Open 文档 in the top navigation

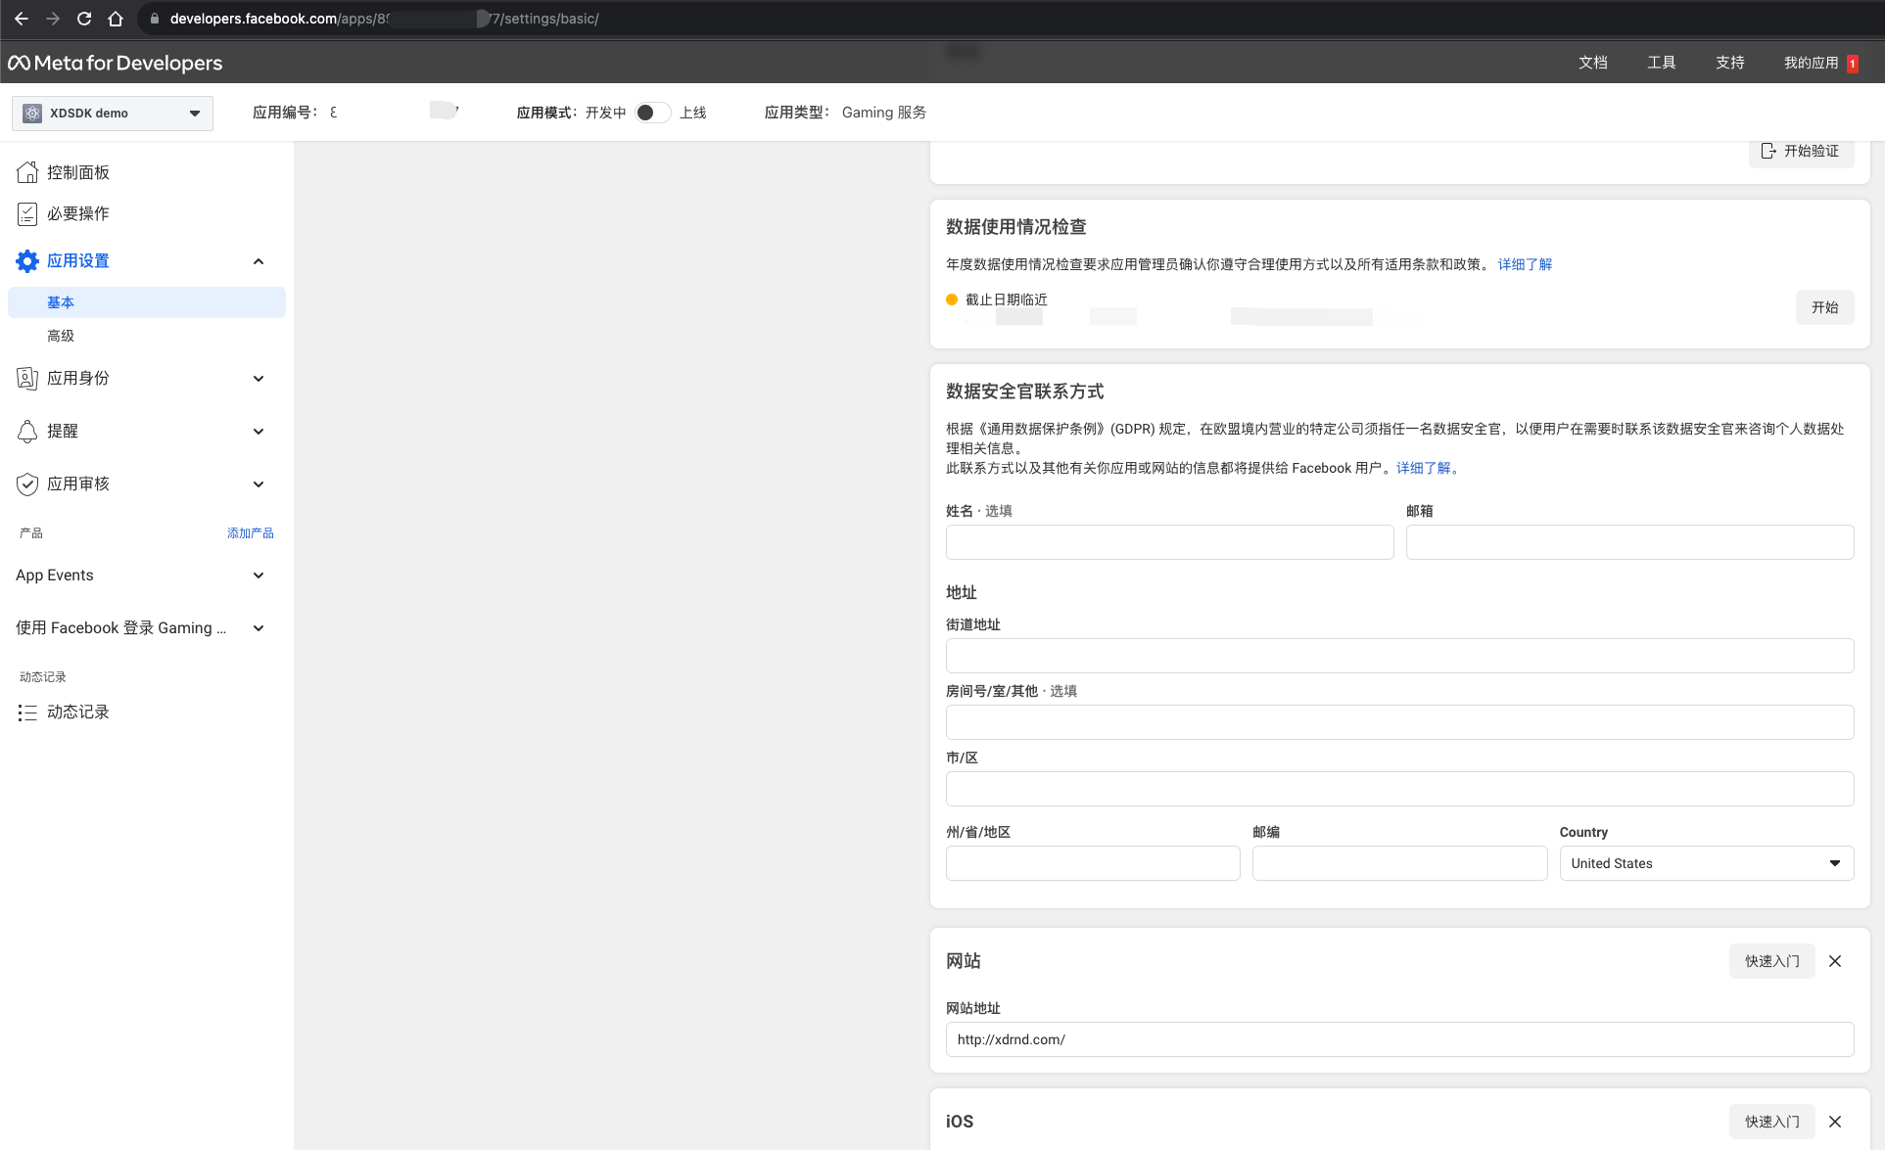click(x=1593, y=63)
